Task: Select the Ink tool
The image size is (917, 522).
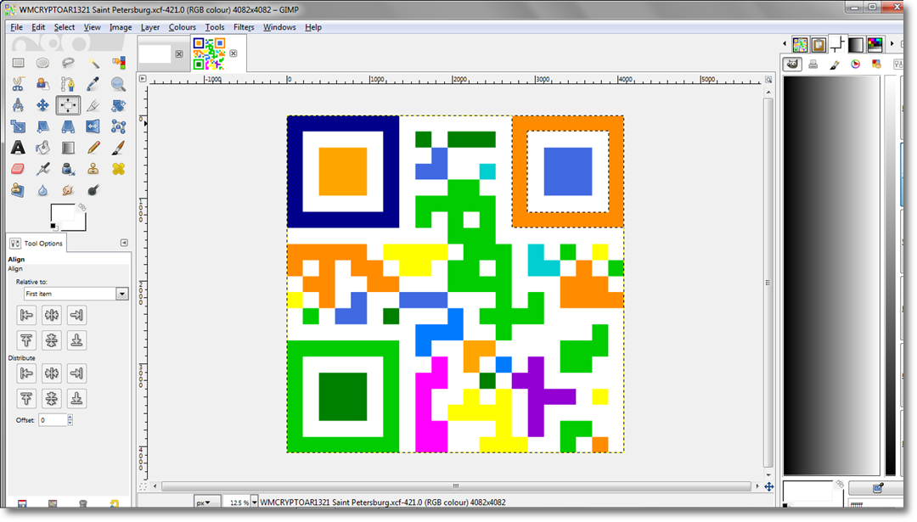Action: pyautogui.click(x=68, y=169)
